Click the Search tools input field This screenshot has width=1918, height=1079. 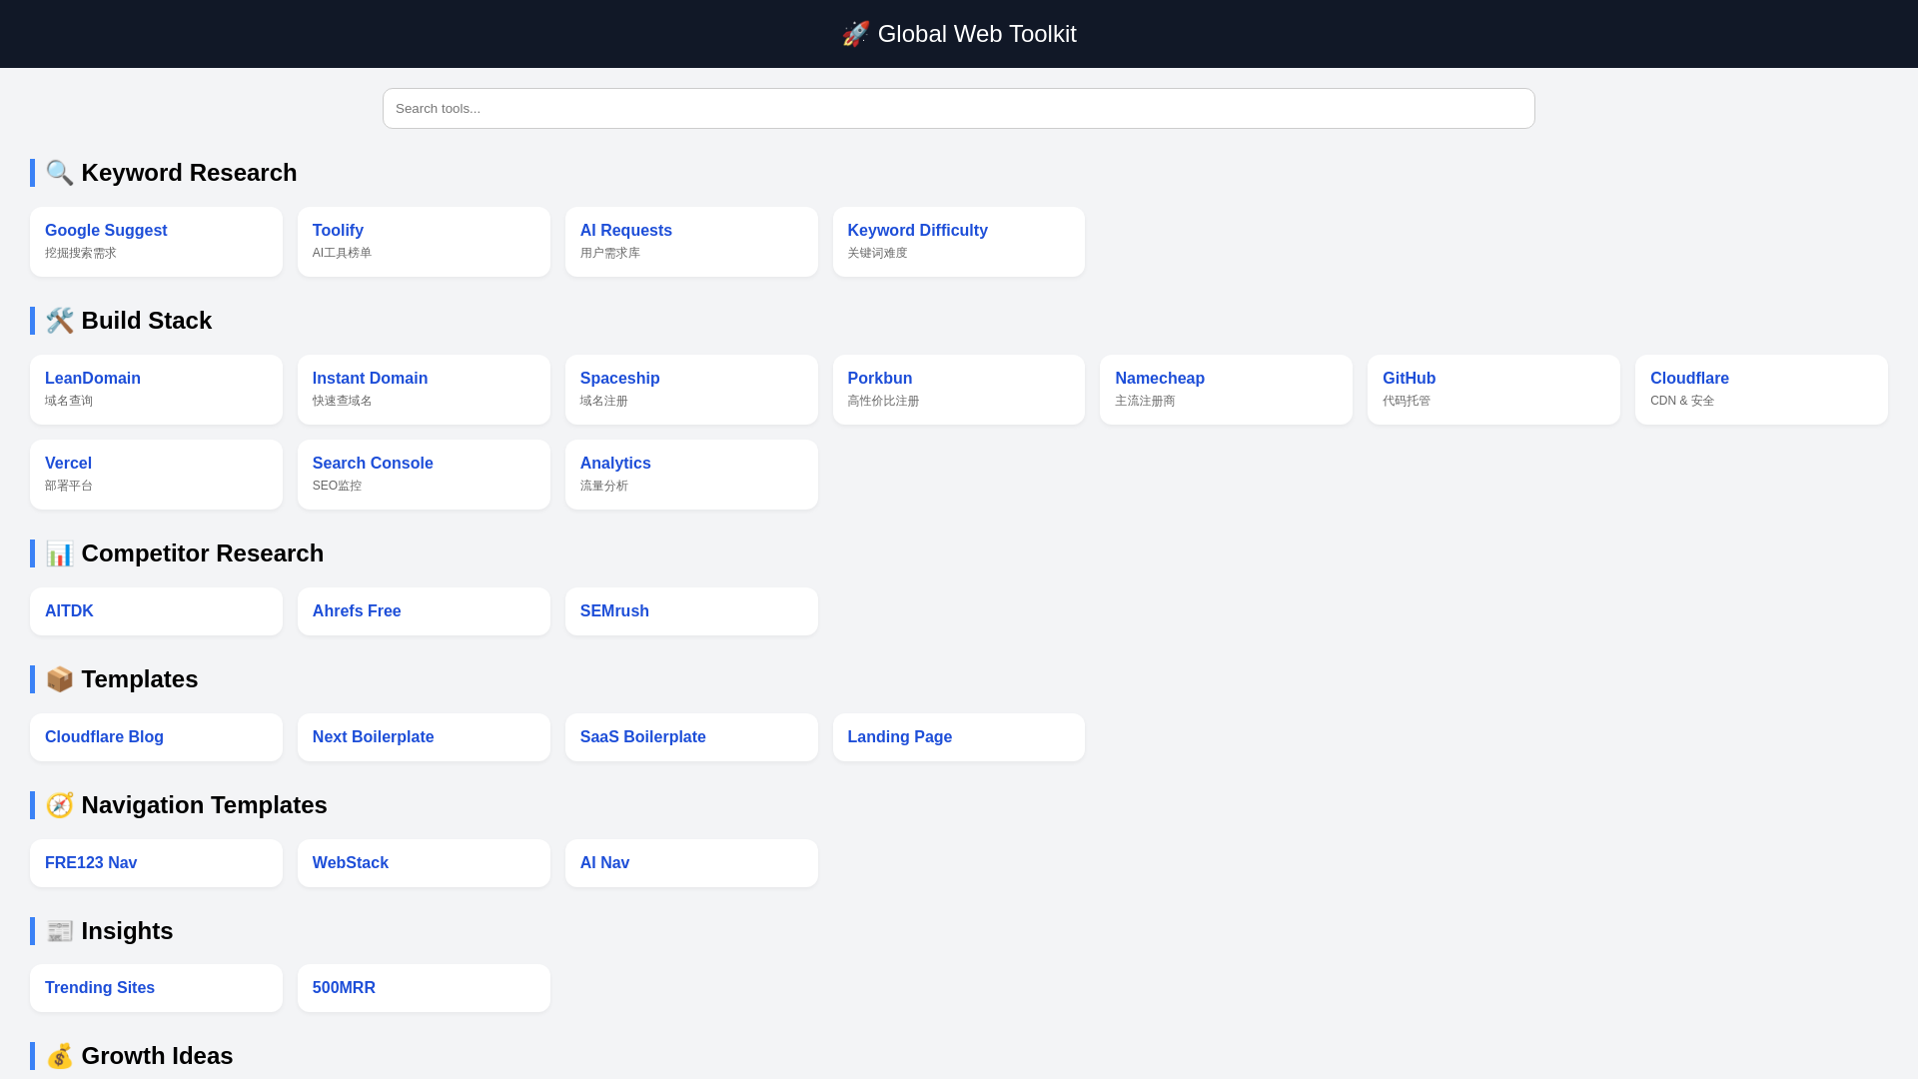(x=958, y=108)
